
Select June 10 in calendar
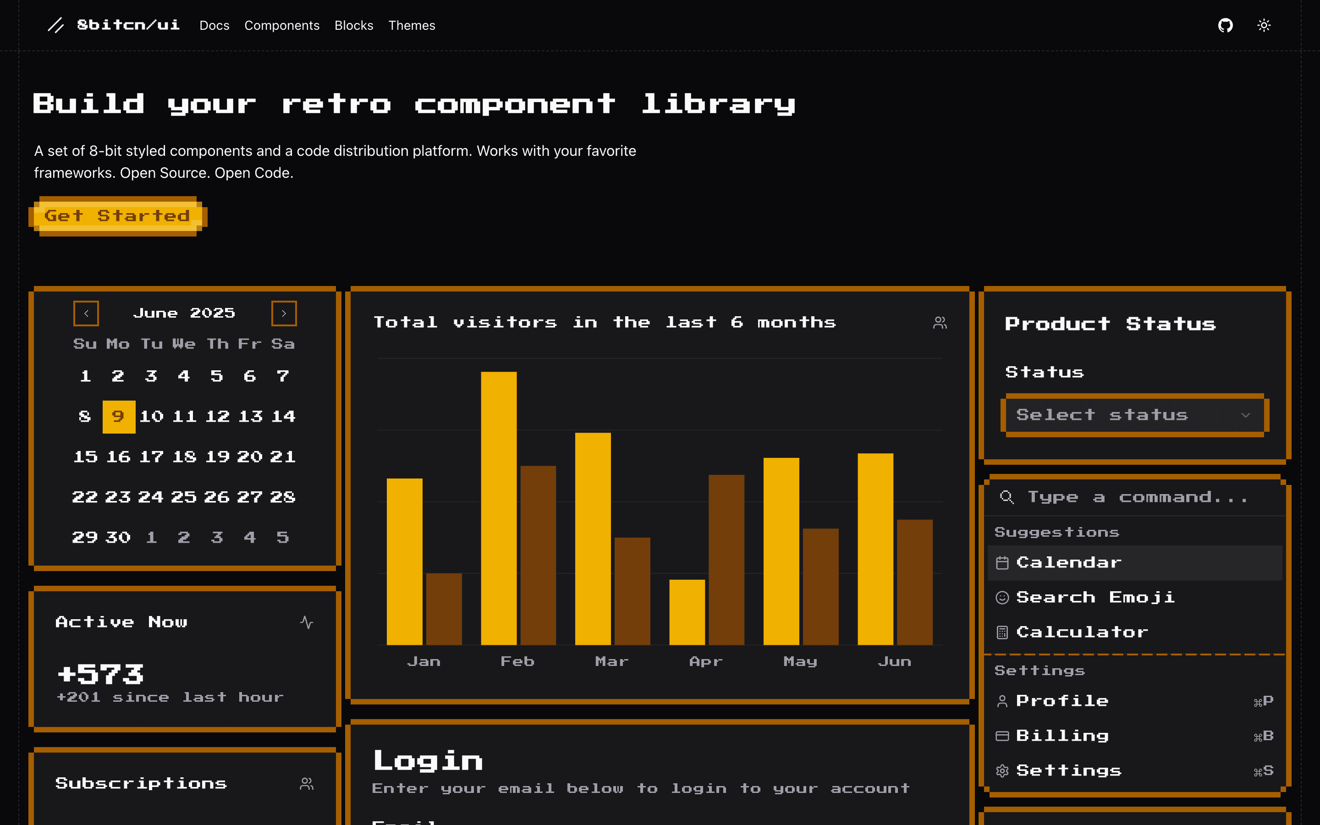(x=152, y=417)
